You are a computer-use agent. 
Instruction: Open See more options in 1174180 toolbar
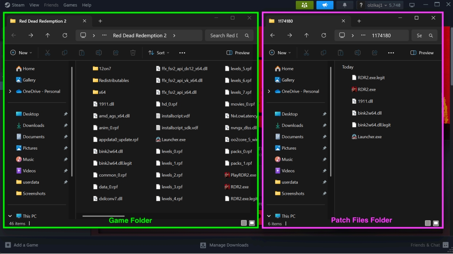391,53
